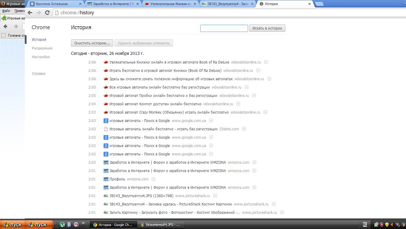Click the Google favicon on the 33slots.com neighbor row at 2:03 above
406x229 pixels.
[106, 121]
